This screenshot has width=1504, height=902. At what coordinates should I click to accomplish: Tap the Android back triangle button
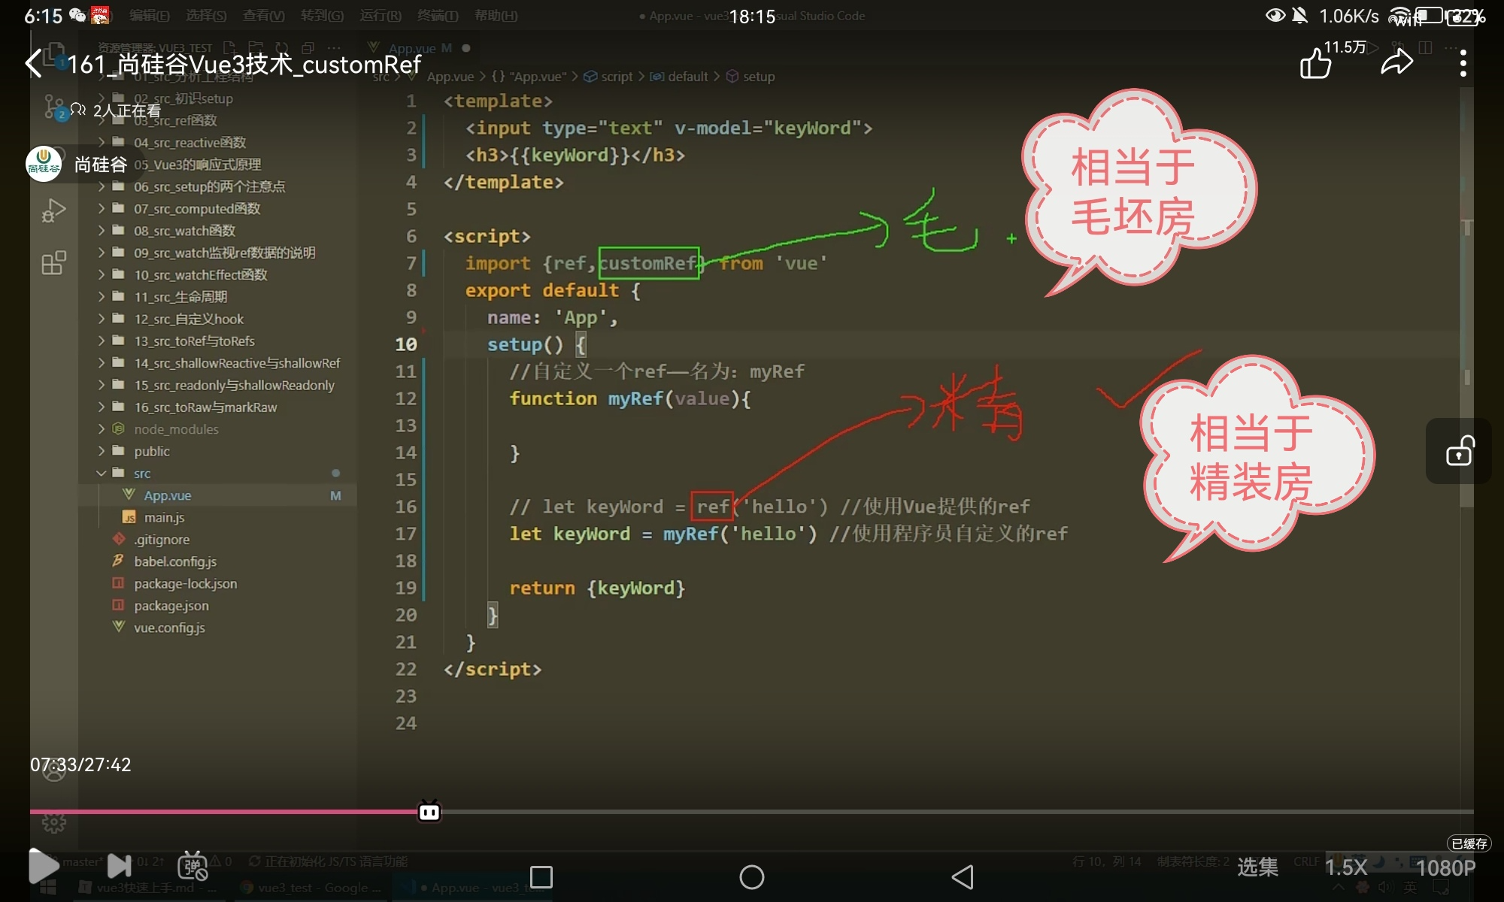pos(963,876)
